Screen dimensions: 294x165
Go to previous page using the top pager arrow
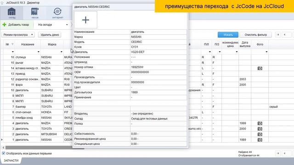[285, 35]
